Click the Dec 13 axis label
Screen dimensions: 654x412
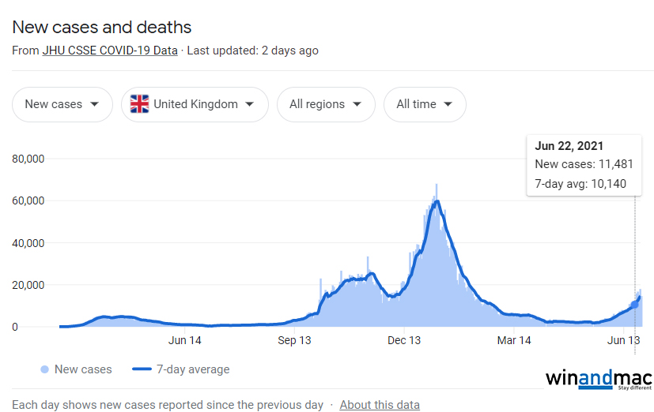pyautogui.click(x=404, y=340)
